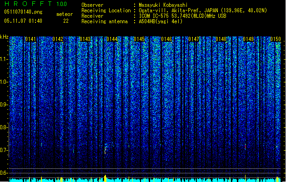Click the 0.9 kHz axis label

4,105
